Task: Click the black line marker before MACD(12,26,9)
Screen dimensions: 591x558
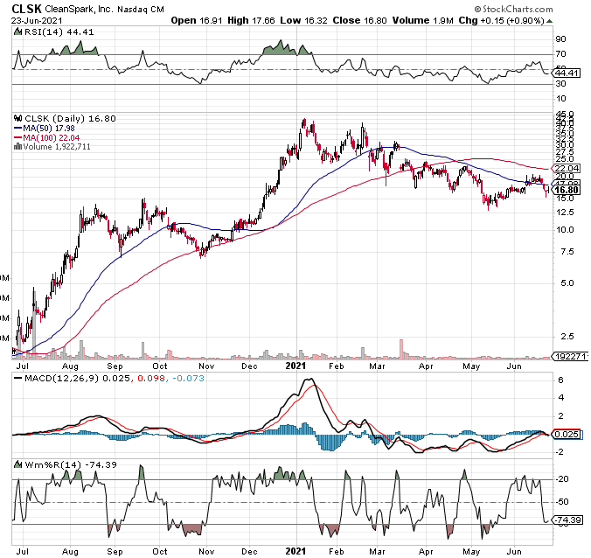Action: tap(17, 378)
